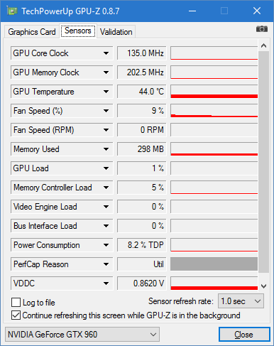Click the GPU Temperature red graph
The width and height of the screenshot is (274, 346).
214,92
